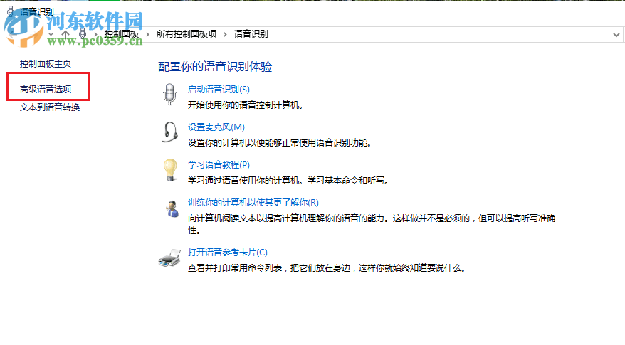Open 打开语音参考卡片(C) link

pos(228,253)
